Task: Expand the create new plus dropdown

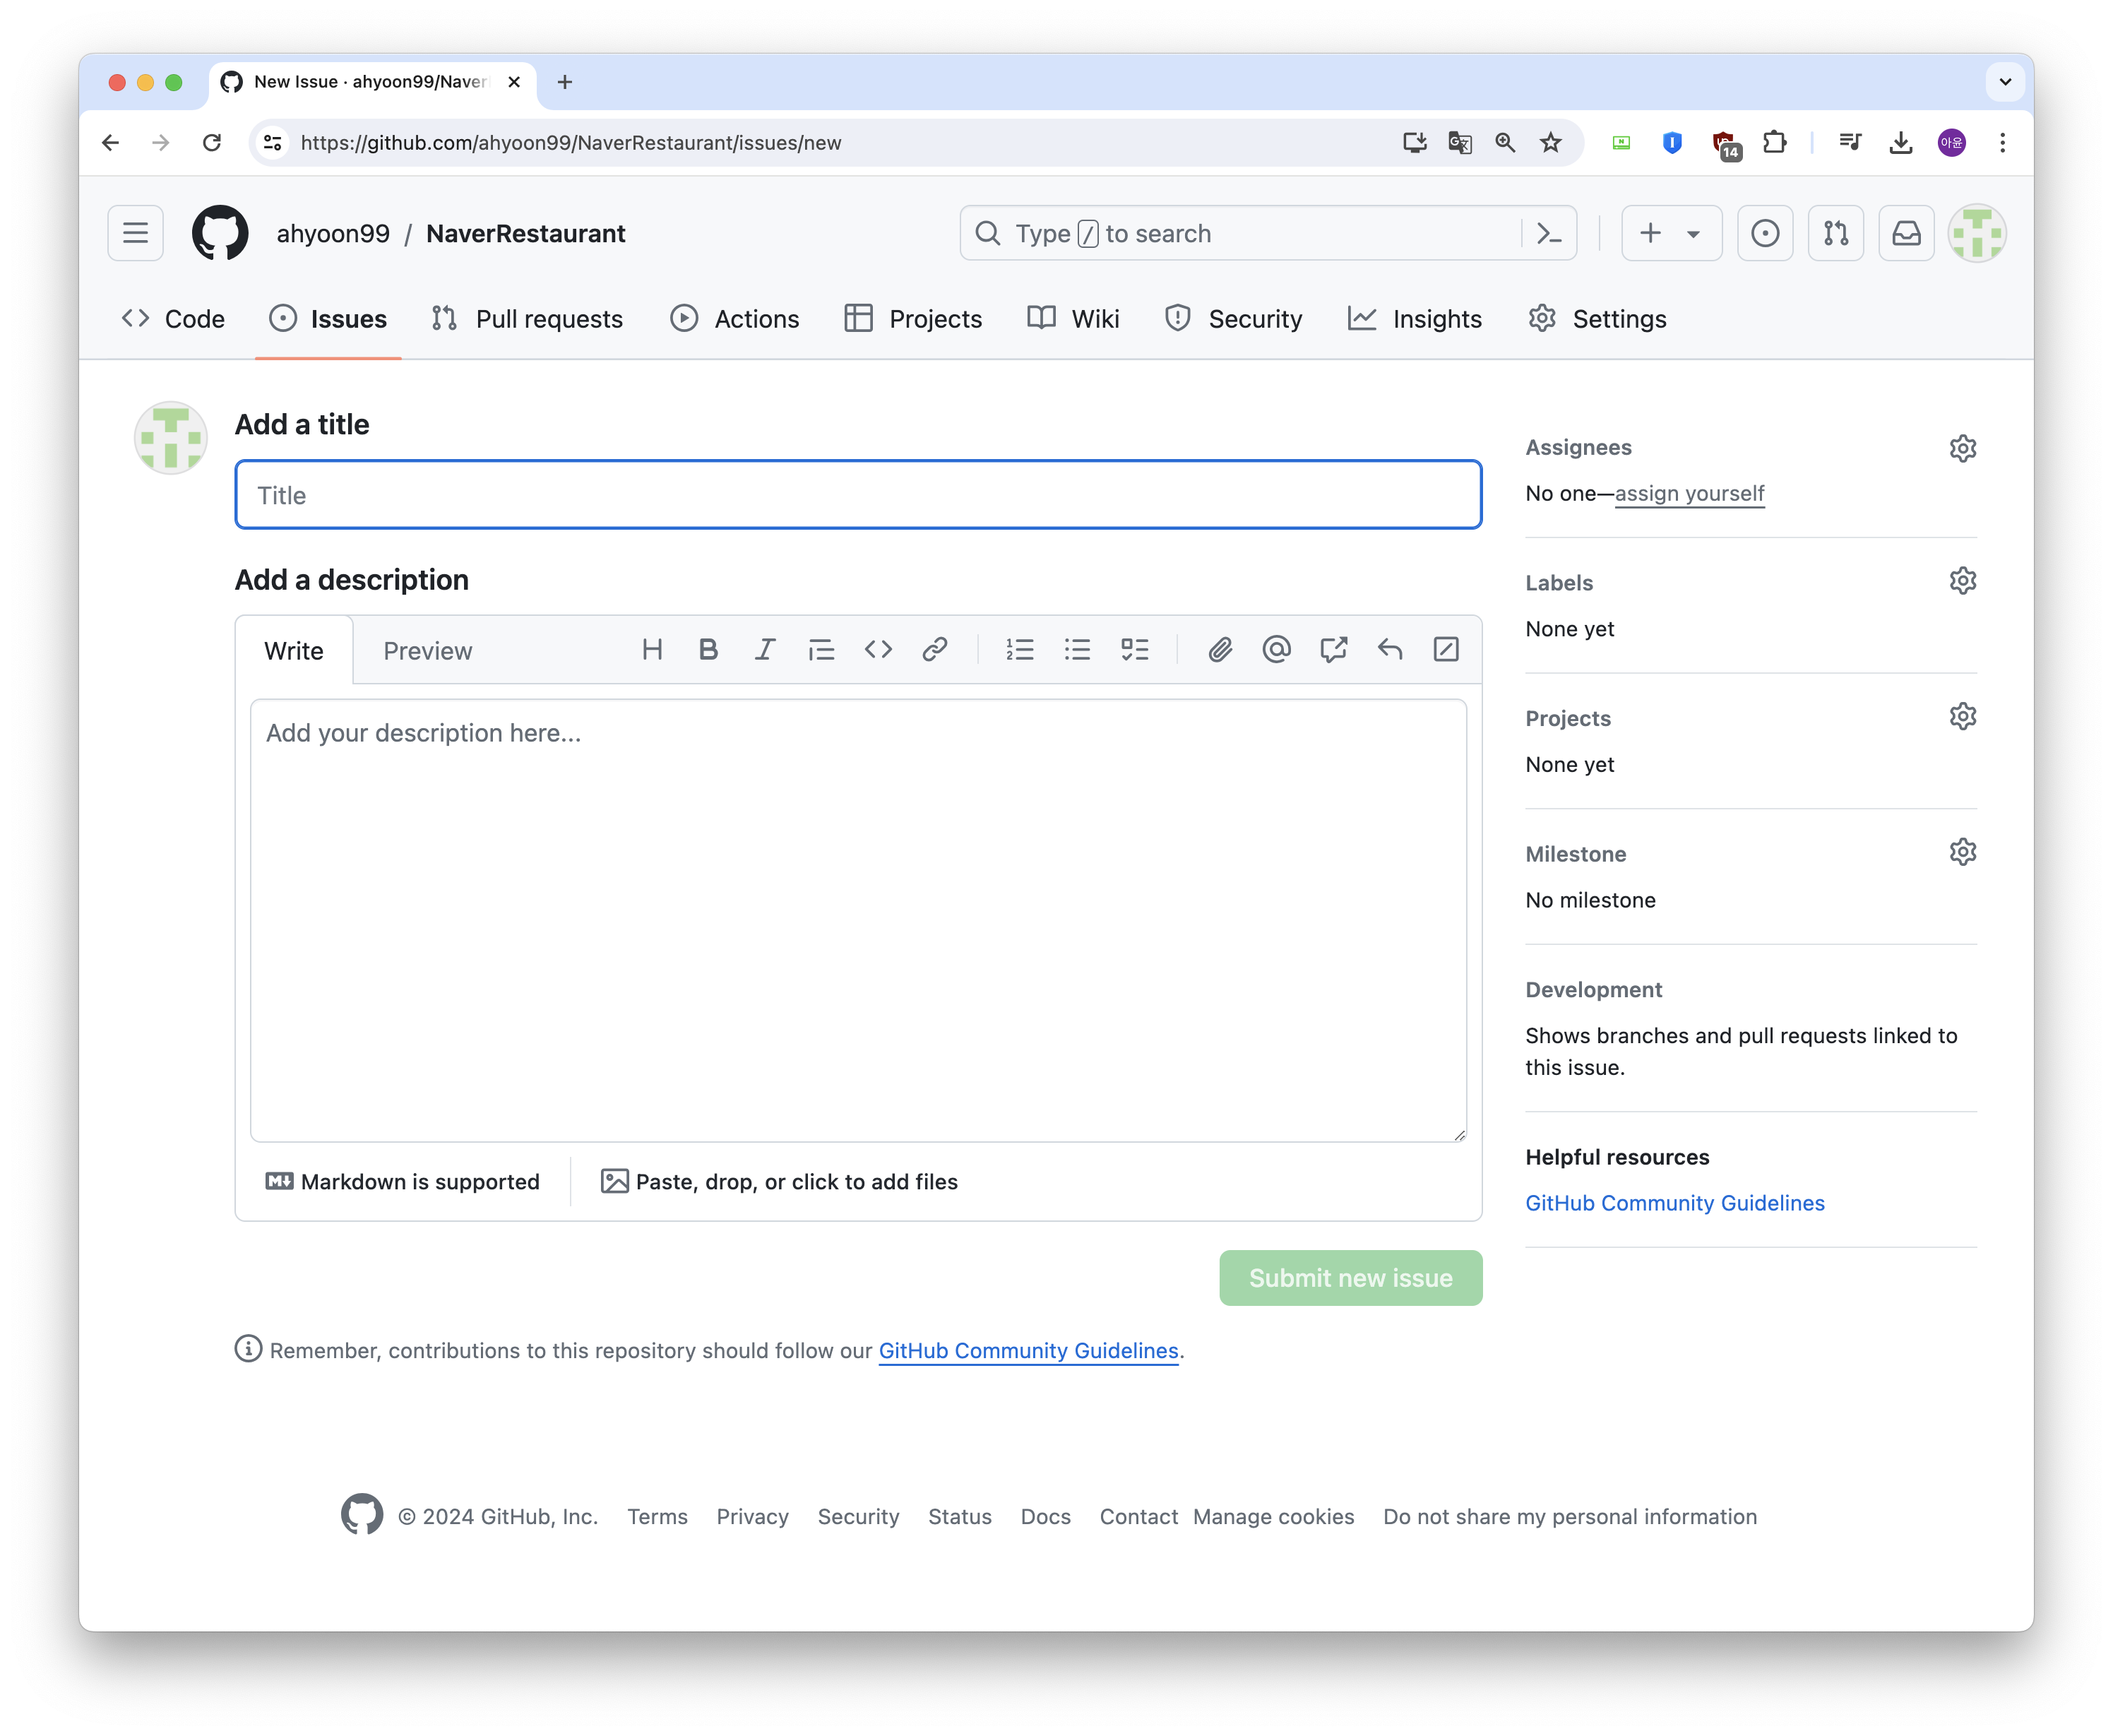Action: (1671, 234)
